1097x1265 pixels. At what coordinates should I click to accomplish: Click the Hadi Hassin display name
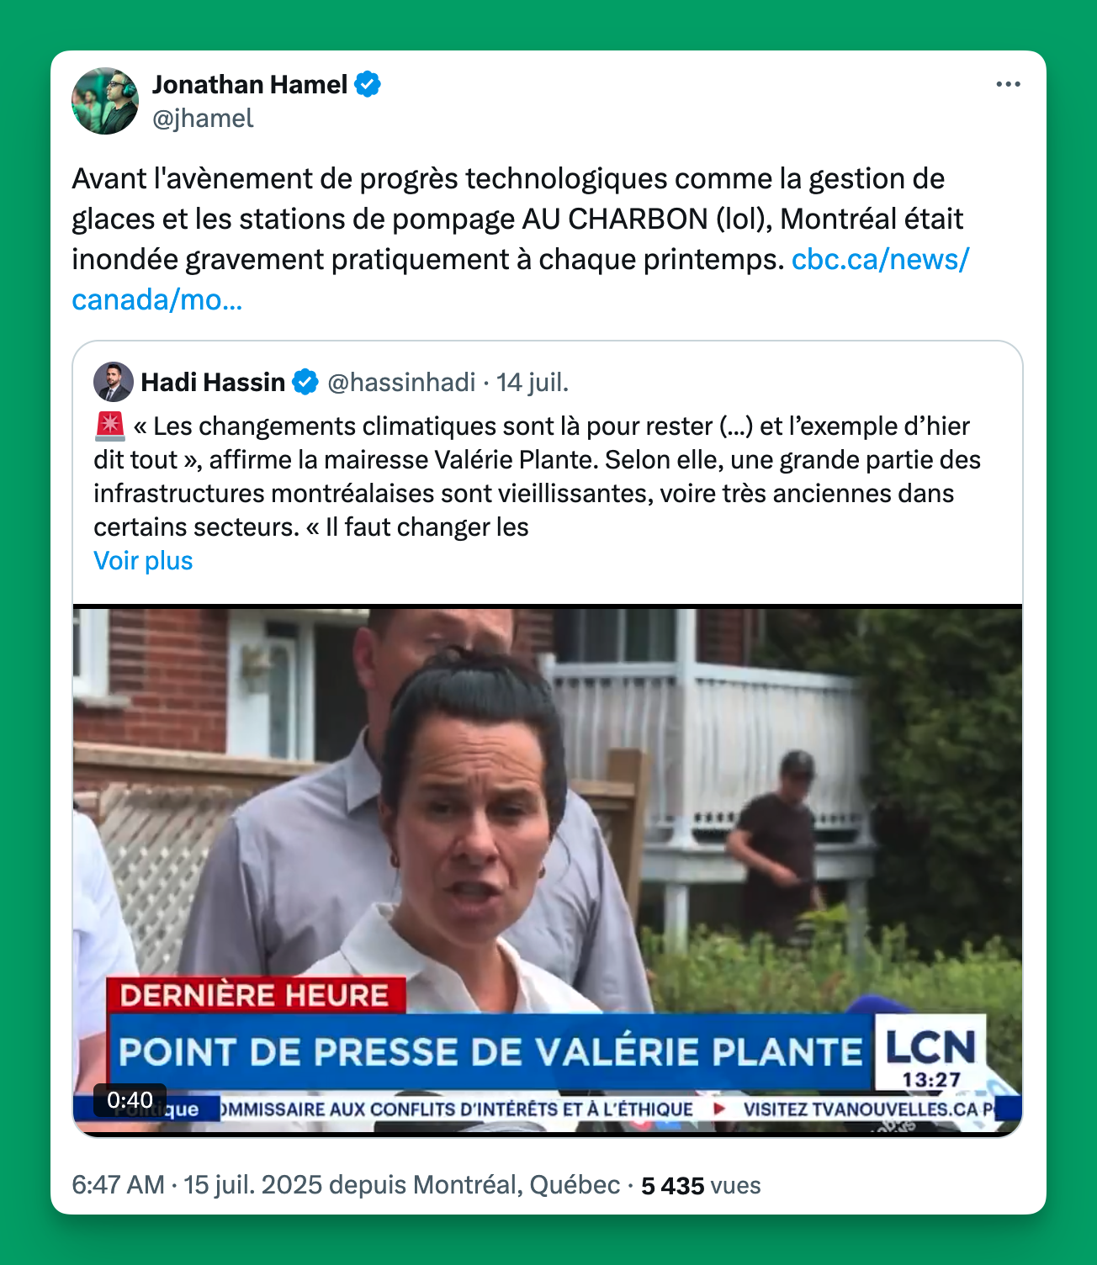[213, 383]
